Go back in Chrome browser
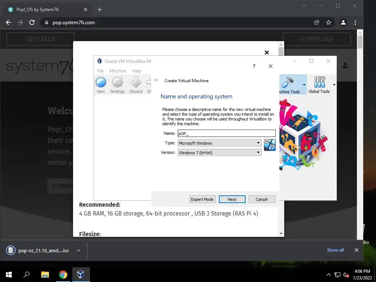The width and height of the screenshot is (376, 282). 8,22
